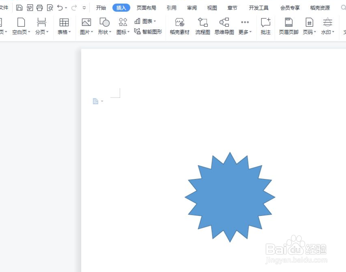Viewport: 346px width, 272px height.
Task: Expand the 表格 dropdown arrow
Action: [70, 32]
